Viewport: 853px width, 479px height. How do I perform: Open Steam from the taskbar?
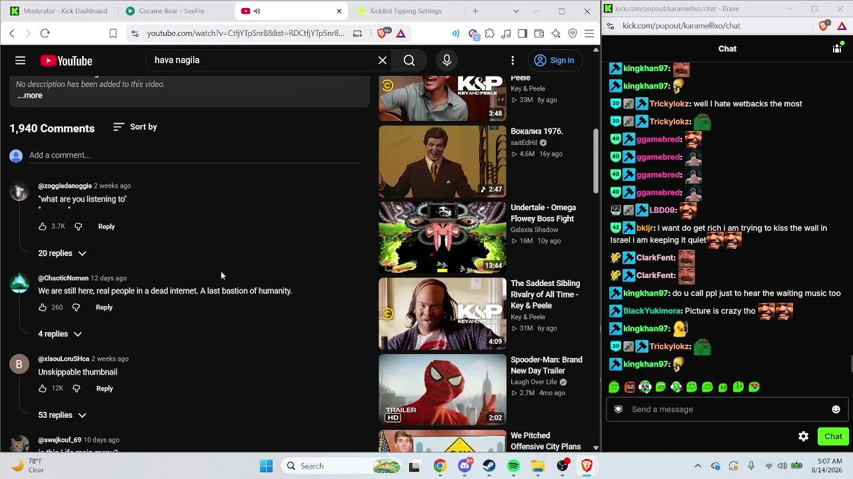point(489,466)
